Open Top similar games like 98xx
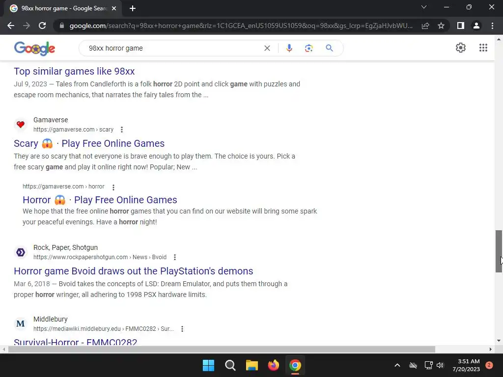503x377 pixels. [x=74, y=71]
